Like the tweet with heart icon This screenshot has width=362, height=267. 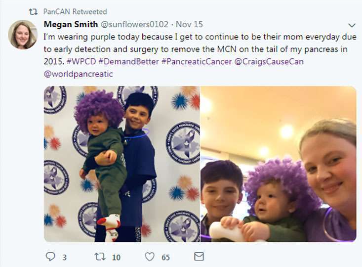pos(150,257)
